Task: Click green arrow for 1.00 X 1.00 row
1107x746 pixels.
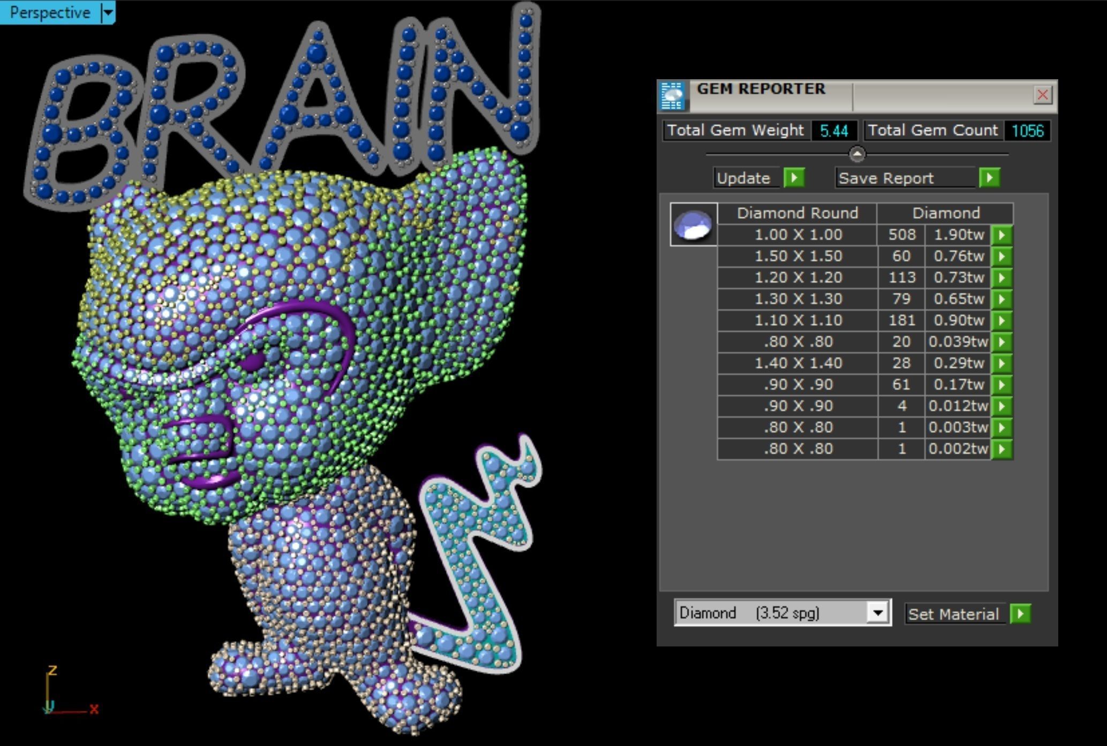Action: (1001, 235)
